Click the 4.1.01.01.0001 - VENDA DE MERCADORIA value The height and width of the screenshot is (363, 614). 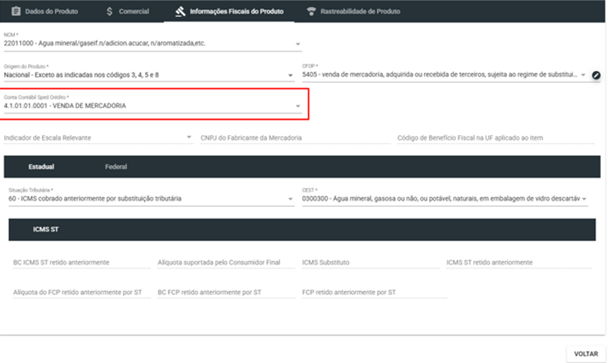pos(65,106)
